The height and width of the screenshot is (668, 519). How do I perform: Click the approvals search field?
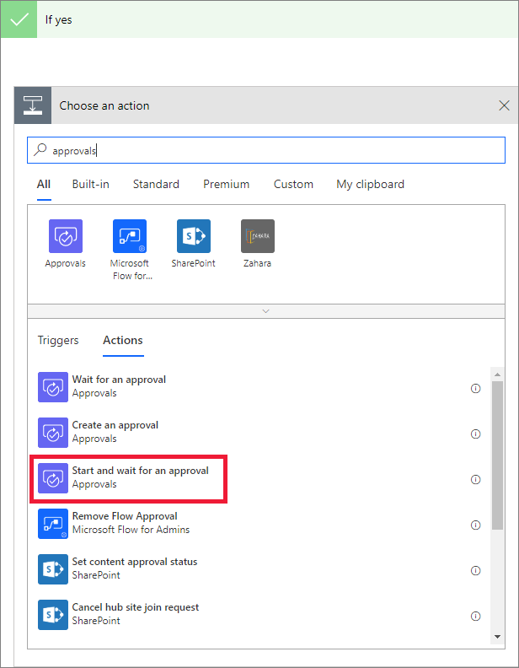click(266, 150)
